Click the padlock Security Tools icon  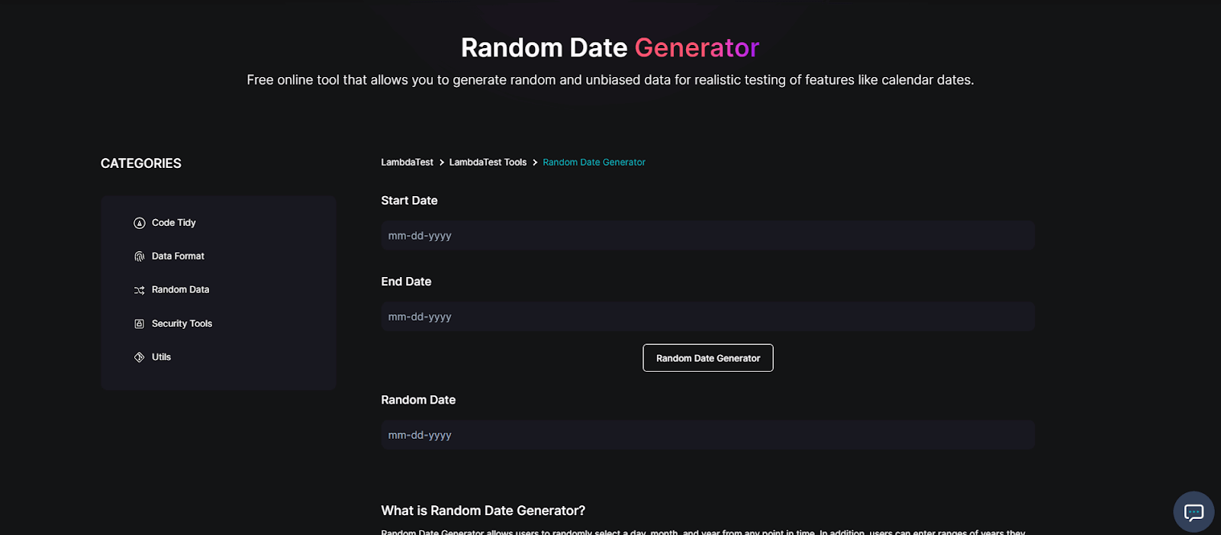click(x=140, y=323)
